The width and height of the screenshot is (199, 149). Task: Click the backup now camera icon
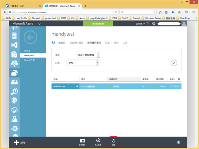[82, 141]
